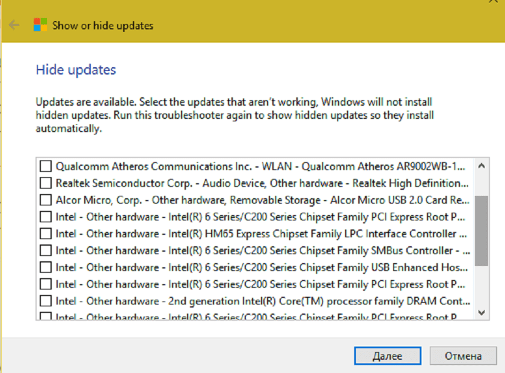Click the Show or hide updates title text
Image resolution: width=505 pixels, height=373 pixels.
tap(102, 25)
